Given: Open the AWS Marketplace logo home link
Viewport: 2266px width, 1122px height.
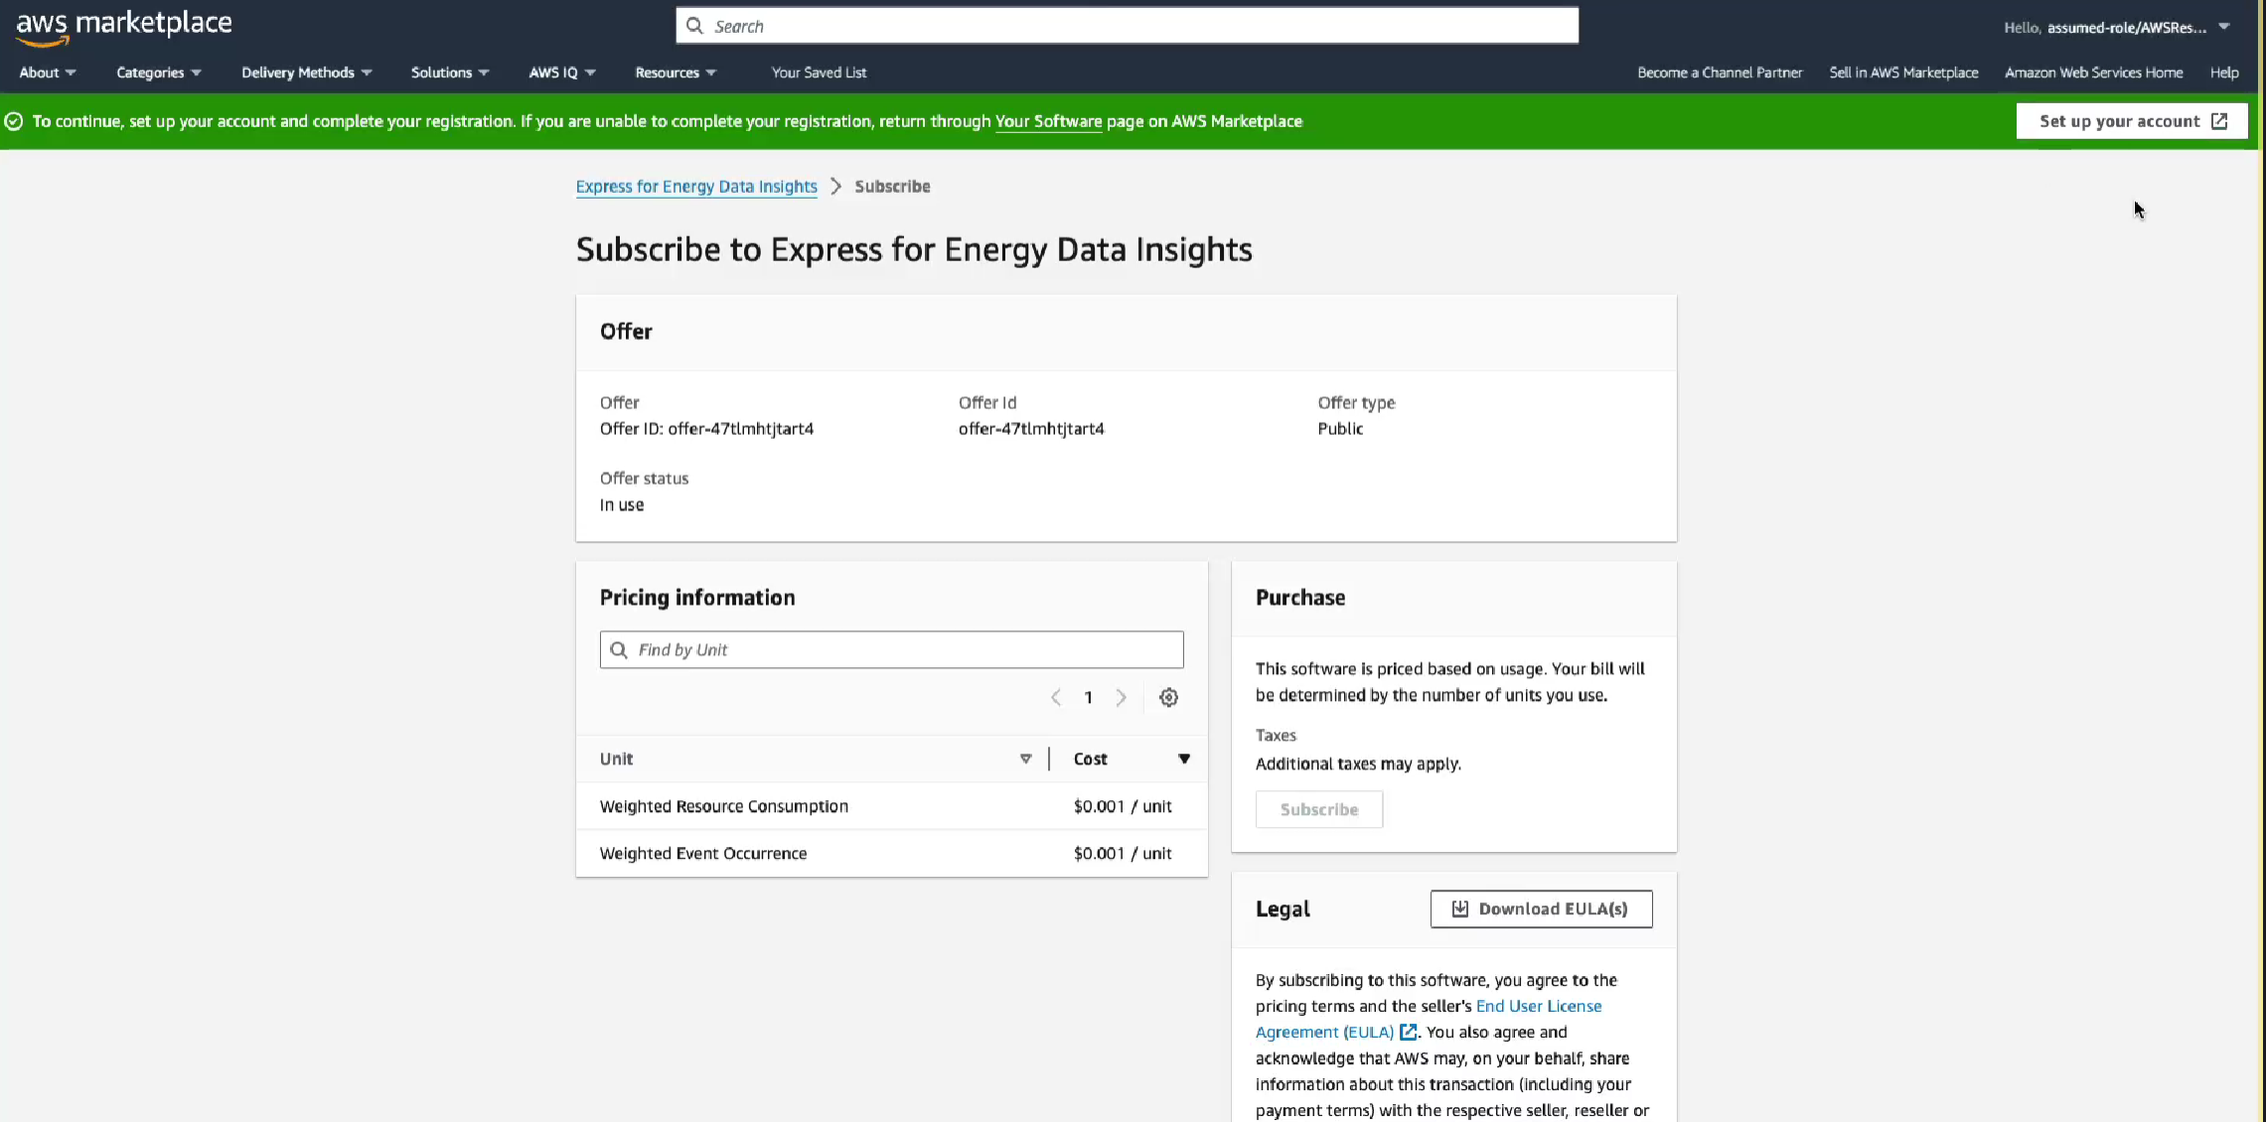Looking at the screenshot, I should click(124, 27).
